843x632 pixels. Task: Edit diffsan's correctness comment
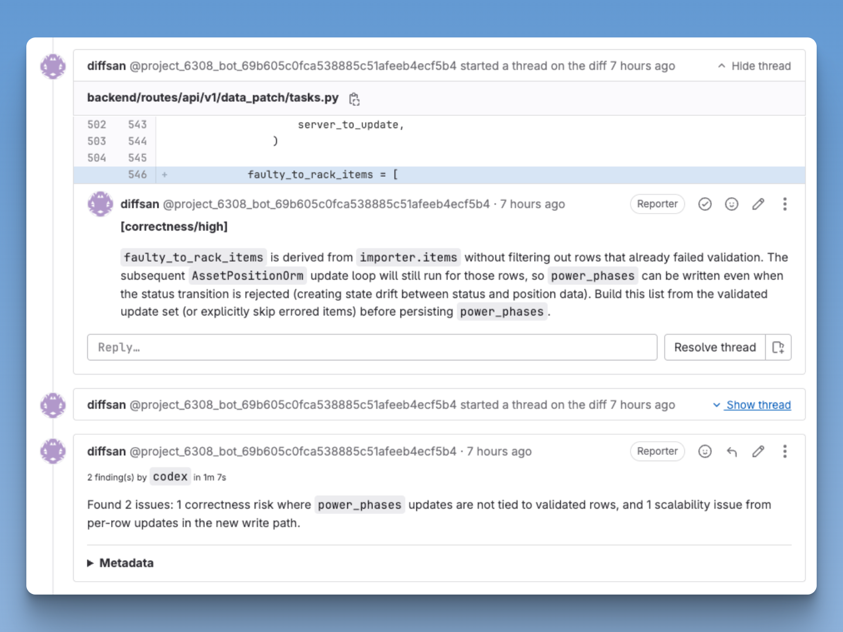point(758,204)
